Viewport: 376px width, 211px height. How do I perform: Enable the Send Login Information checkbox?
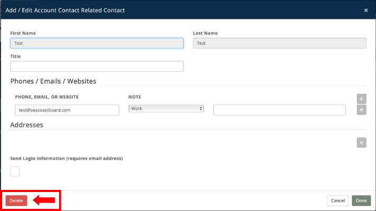[15, 171]
